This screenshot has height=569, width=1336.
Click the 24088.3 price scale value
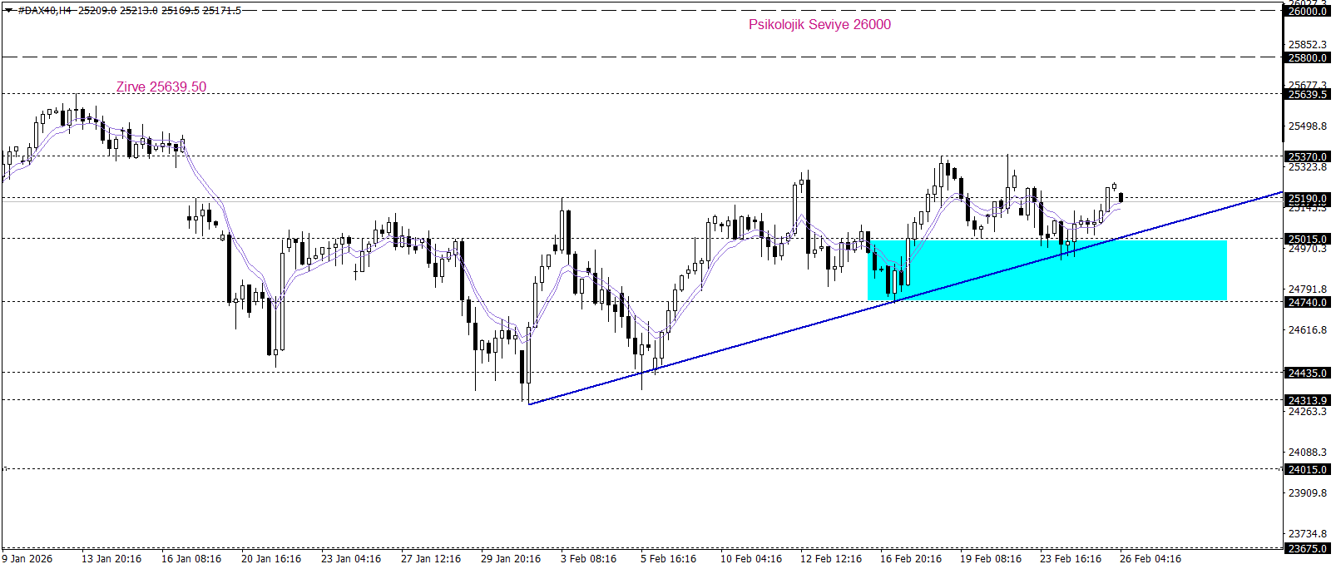(x=1308, y=453)
